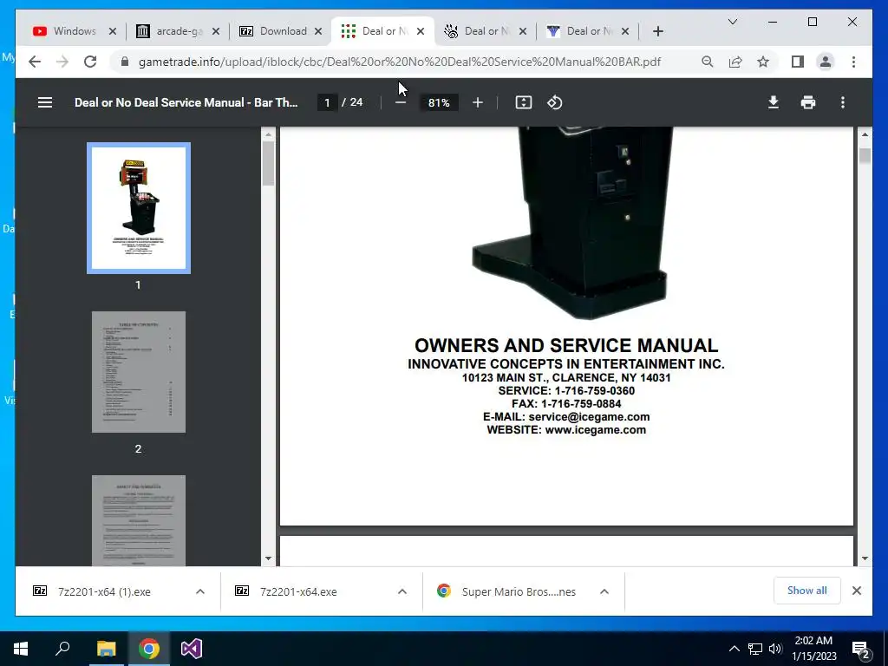Rotate the PDF counterclockwise
The height and width of the screenshot is (666, 888).
coord(554,102)
